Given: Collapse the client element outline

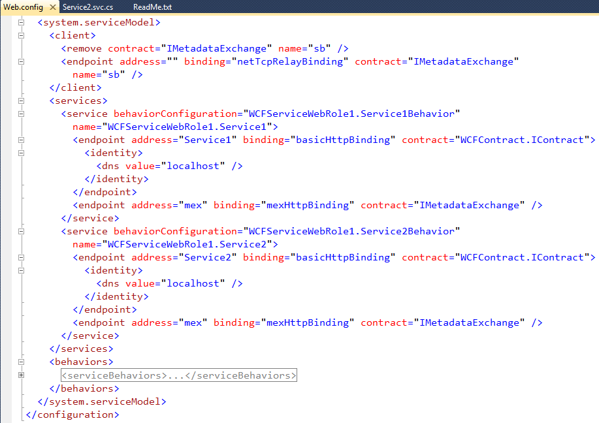Looking at the screenshot, I should pos(22,35).
